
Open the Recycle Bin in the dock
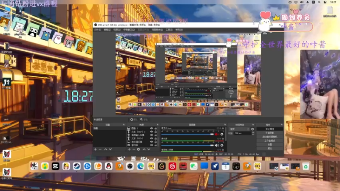tap(306, 166)
